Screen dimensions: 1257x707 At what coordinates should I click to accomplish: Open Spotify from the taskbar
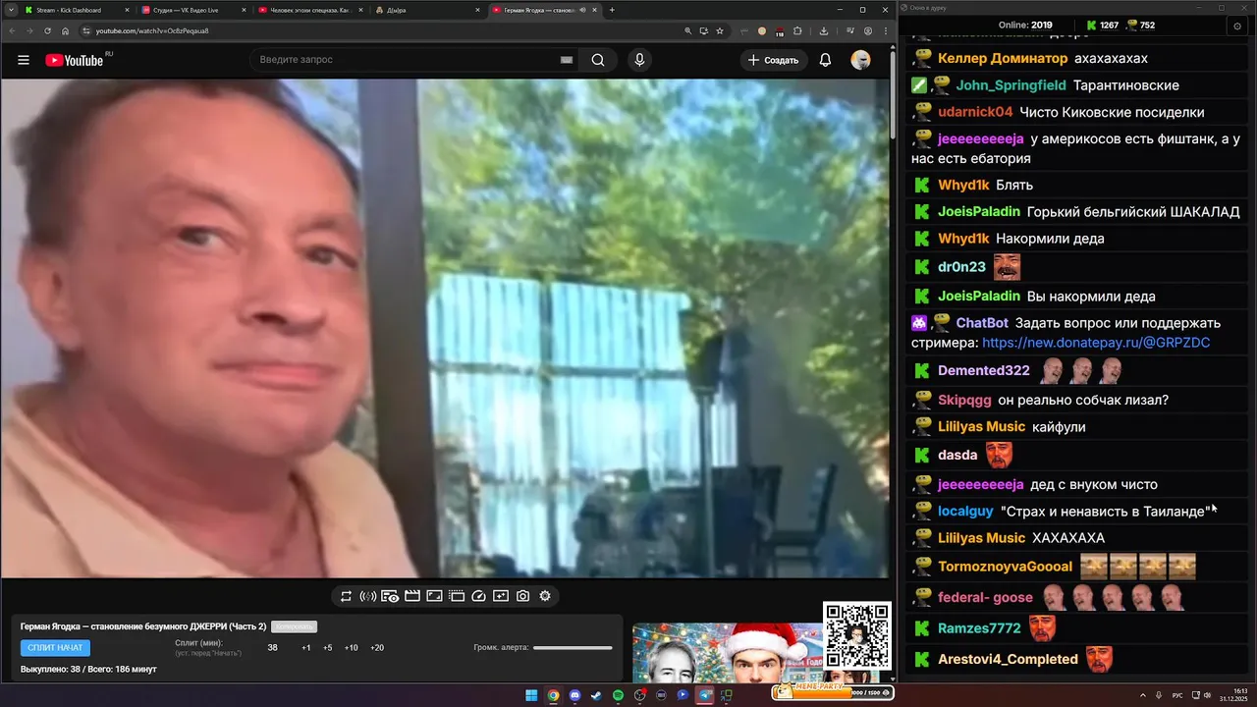point(618,695)
